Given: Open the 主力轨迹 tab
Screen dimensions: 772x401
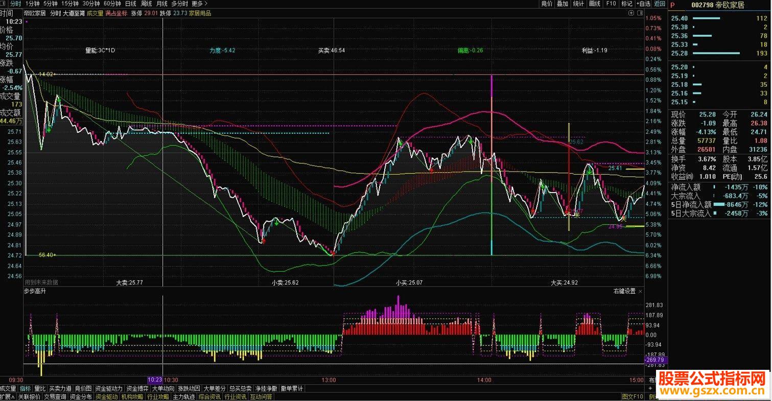Looking at the screenshot, I should [x=183, y=396].
